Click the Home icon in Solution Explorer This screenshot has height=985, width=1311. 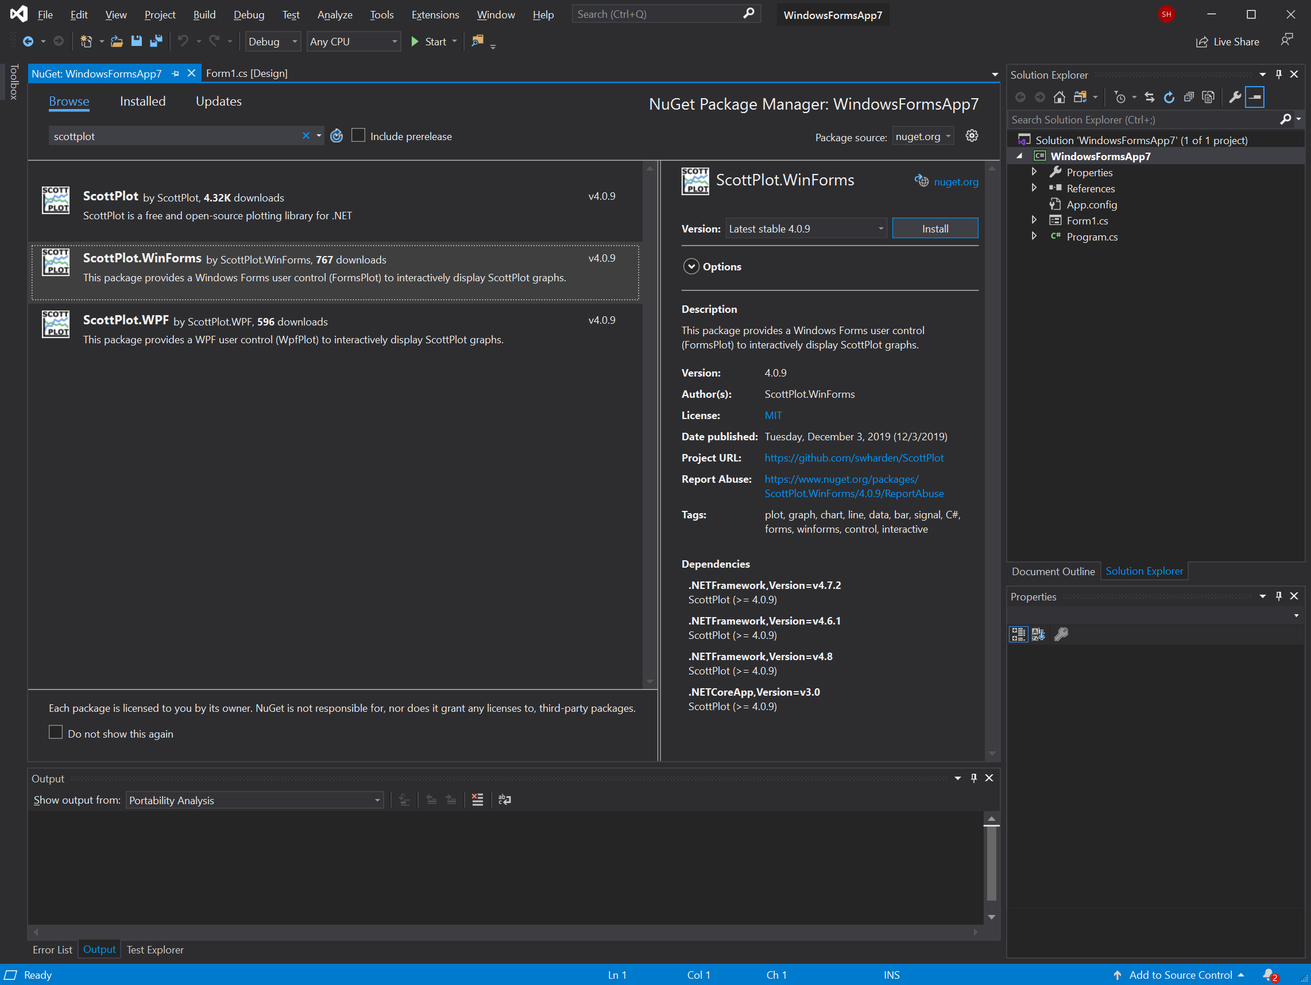[x=1059, y=96]
